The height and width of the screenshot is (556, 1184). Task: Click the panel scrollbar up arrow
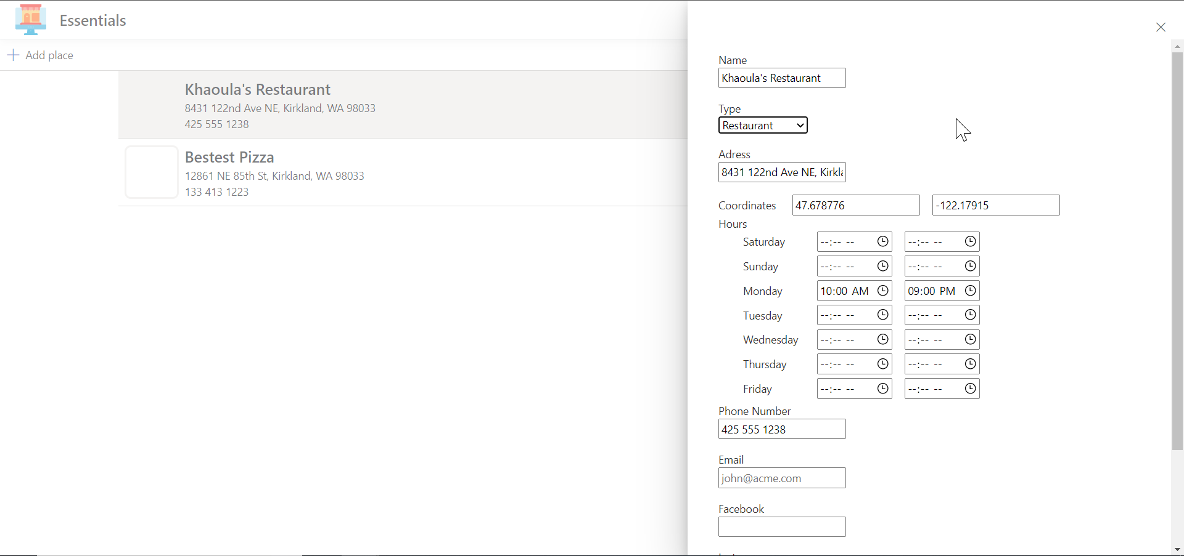pos(1178,46)
